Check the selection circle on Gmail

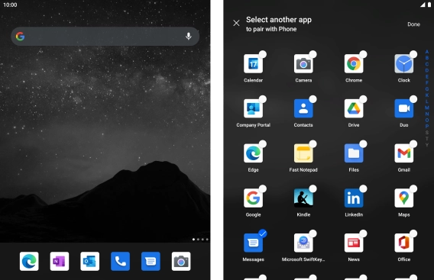coord(413,143)
